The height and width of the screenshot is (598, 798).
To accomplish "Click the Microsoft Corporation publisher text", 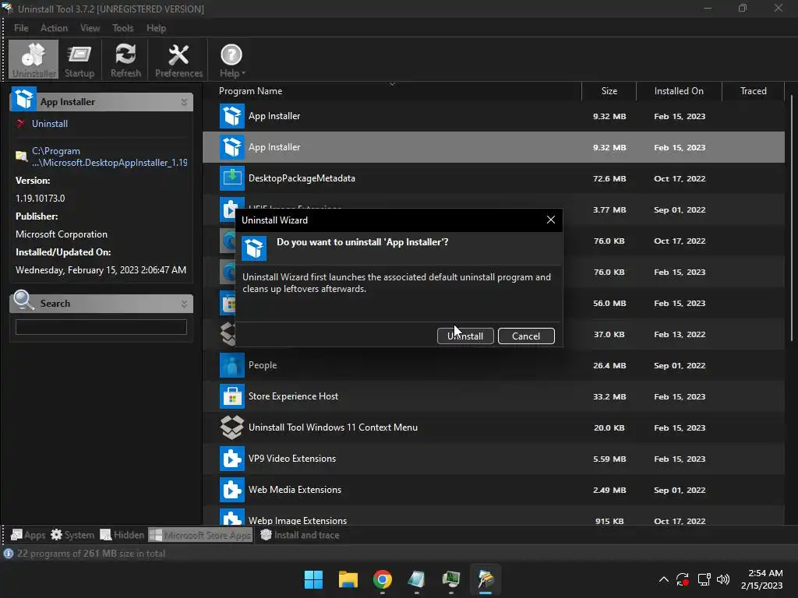I will click(x=62, y=234).
